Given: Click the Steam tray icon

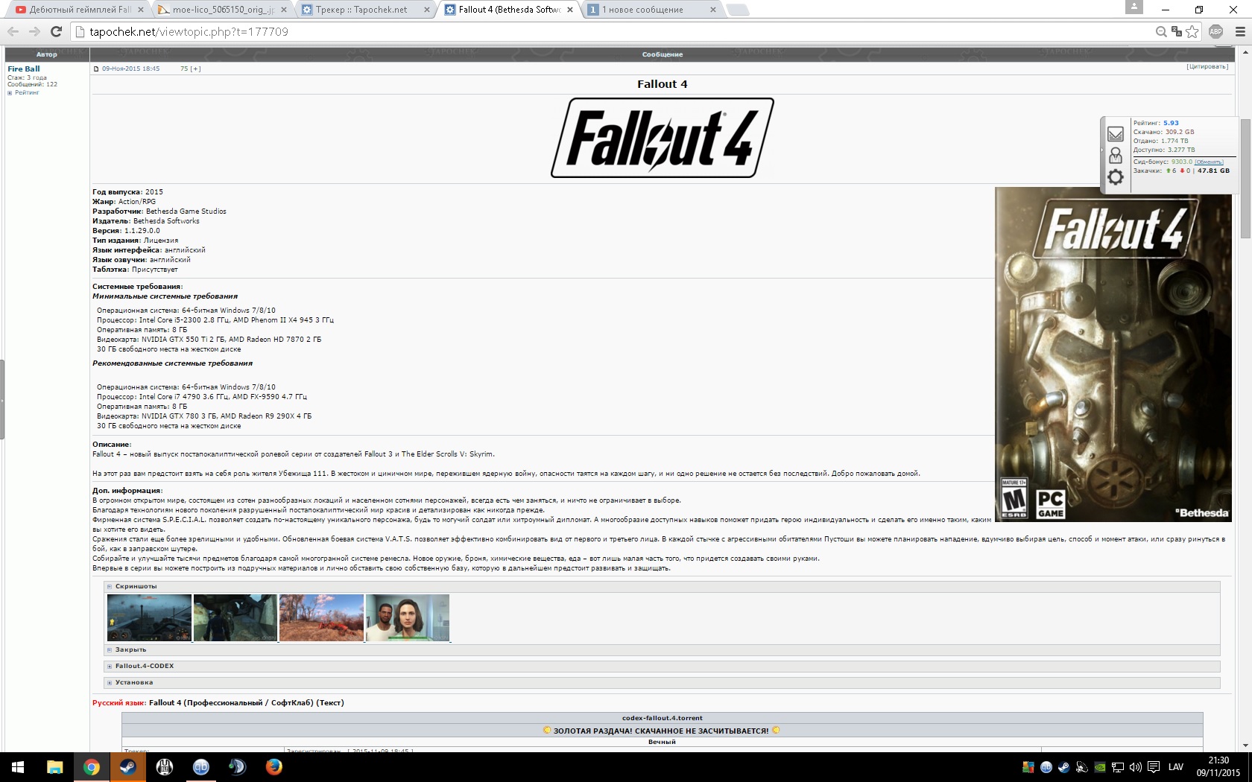Looking at the screenshot, I should click(1063, 767).
